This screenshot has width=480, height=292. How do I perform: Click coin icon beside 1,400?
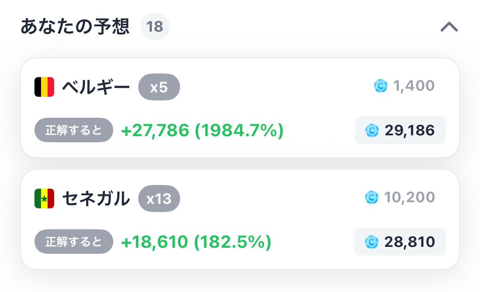tap(380, 86)
